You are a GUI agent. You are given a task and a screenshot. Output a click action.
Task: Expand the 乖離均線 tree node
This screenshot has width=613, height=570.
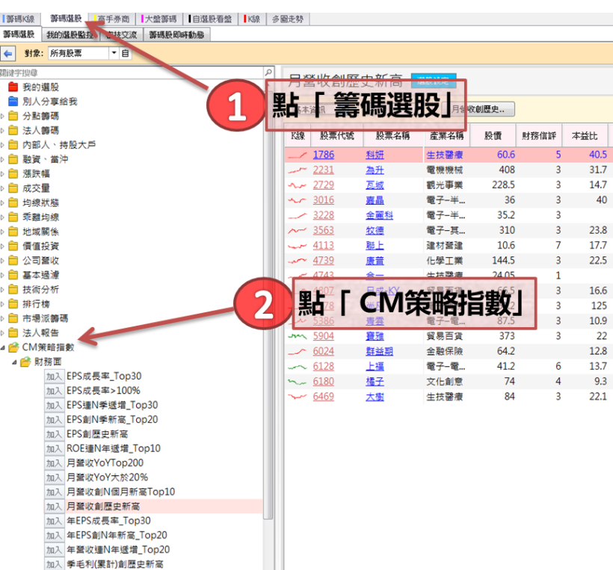(3, 217)
